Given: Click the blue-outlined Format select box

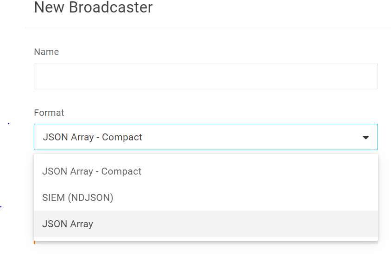Looking at the screenshot, I should pyautogui.click(x=206, y=137).
